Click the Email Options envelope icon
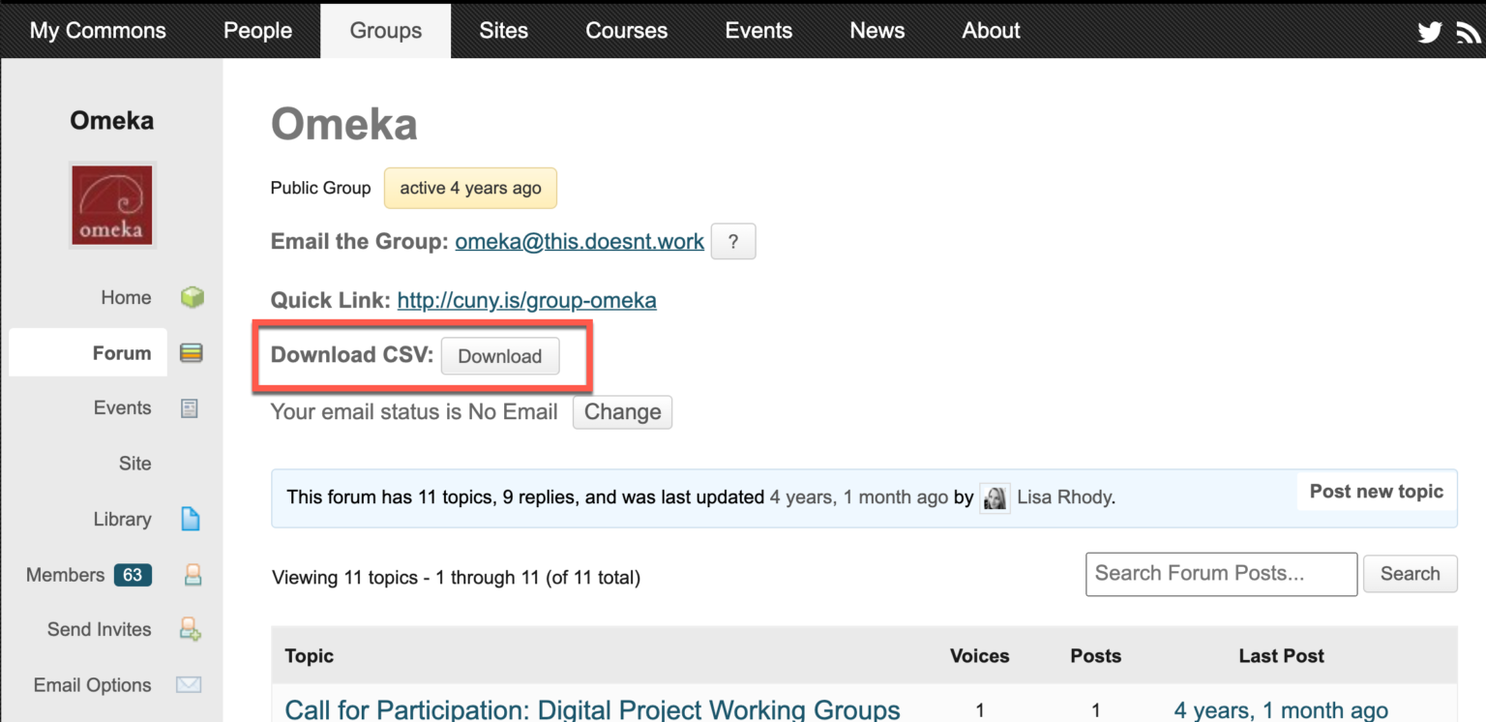Image resolution: width=1486 pixels, height=722 pixels. tap(189, 685)
